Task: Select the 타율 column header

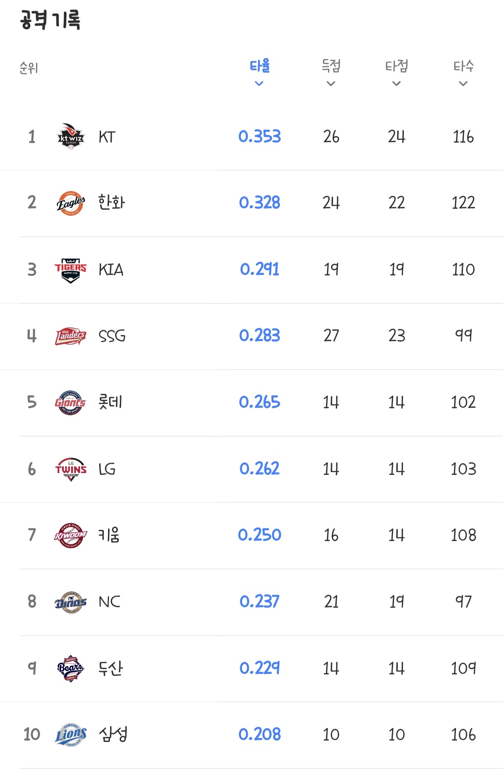Action: click(x=259, y=66)
